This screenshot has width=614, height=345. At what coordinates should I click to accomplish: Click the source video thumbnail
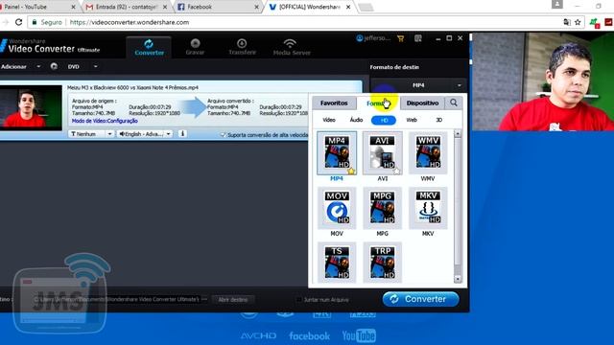click(31, 107)
